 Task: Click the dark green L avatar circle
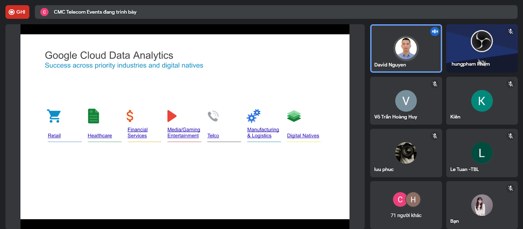tap(482, 153)
